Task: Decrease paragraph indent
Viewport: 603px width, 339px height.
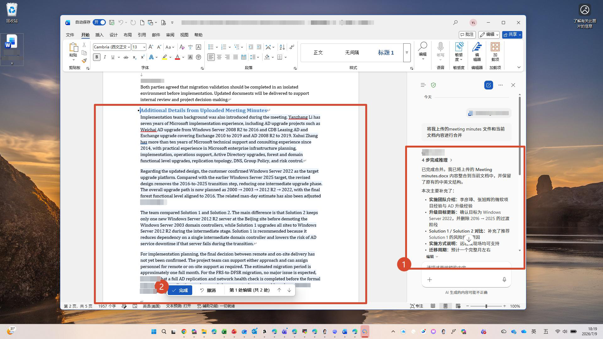Action: tap(251, 47)
